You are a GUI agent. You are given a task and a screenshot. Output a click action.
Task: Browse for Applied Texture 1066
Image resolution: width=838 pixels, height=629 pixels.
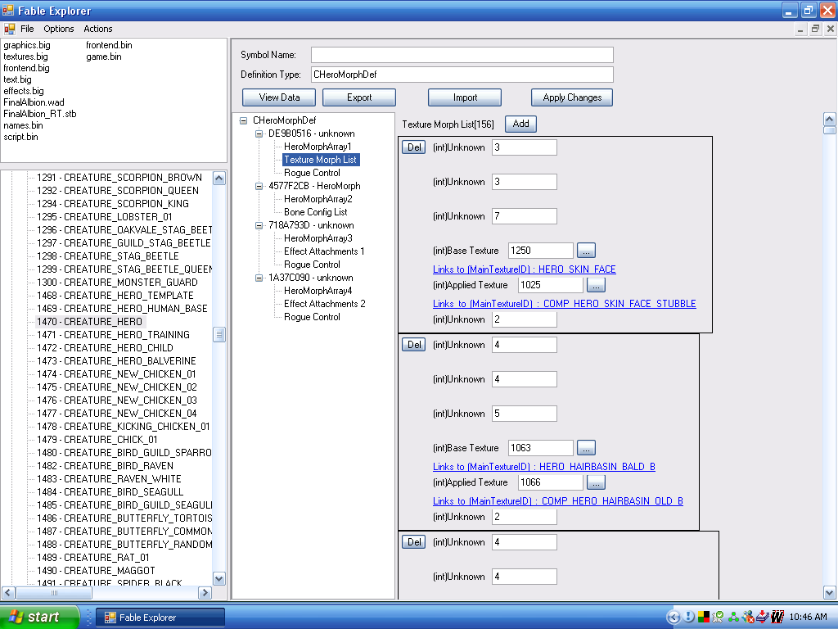(x=597, y=482)
